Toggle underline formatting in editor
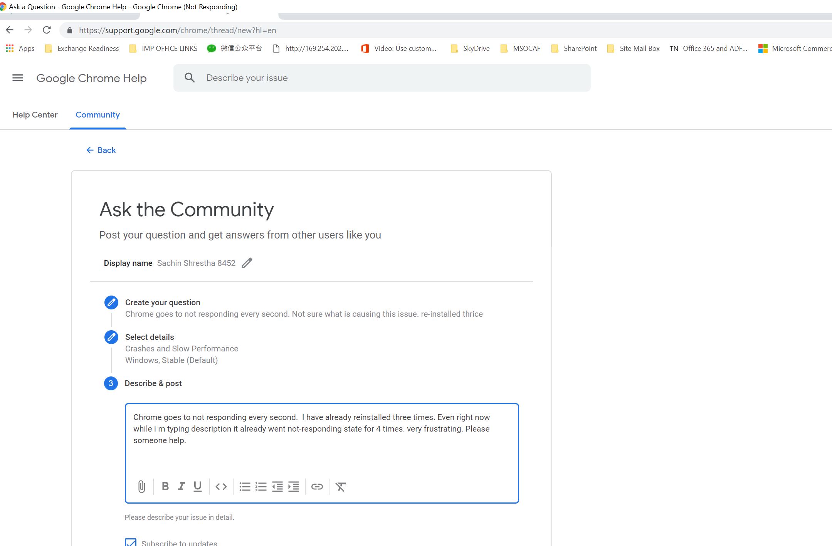Screen dimensions: 832x546 pos(198,487)
